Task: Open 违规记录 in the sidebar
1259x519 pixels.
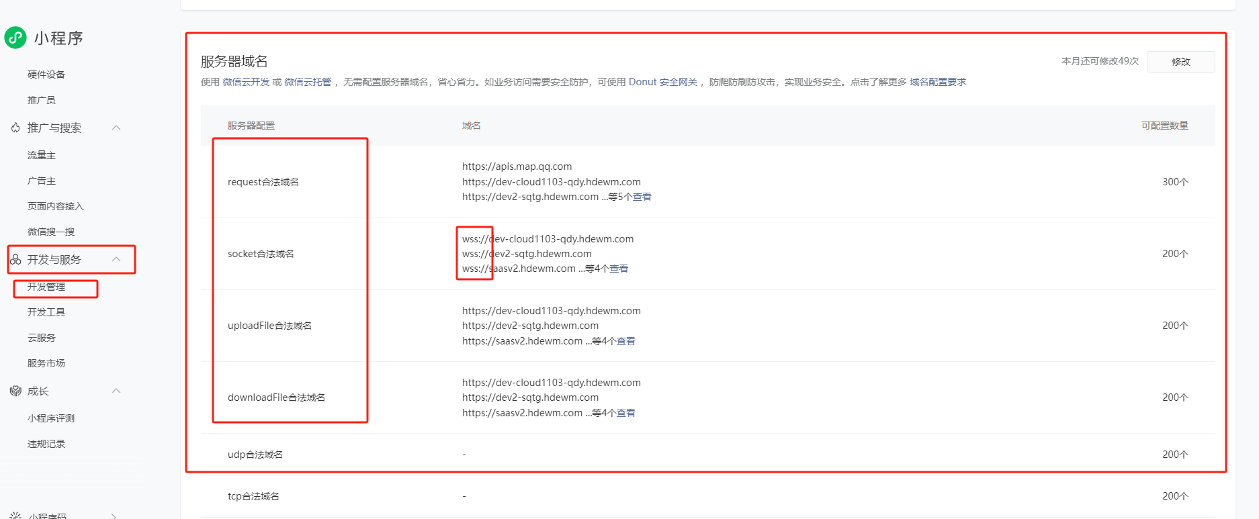Action: click(x=46, y=444)
